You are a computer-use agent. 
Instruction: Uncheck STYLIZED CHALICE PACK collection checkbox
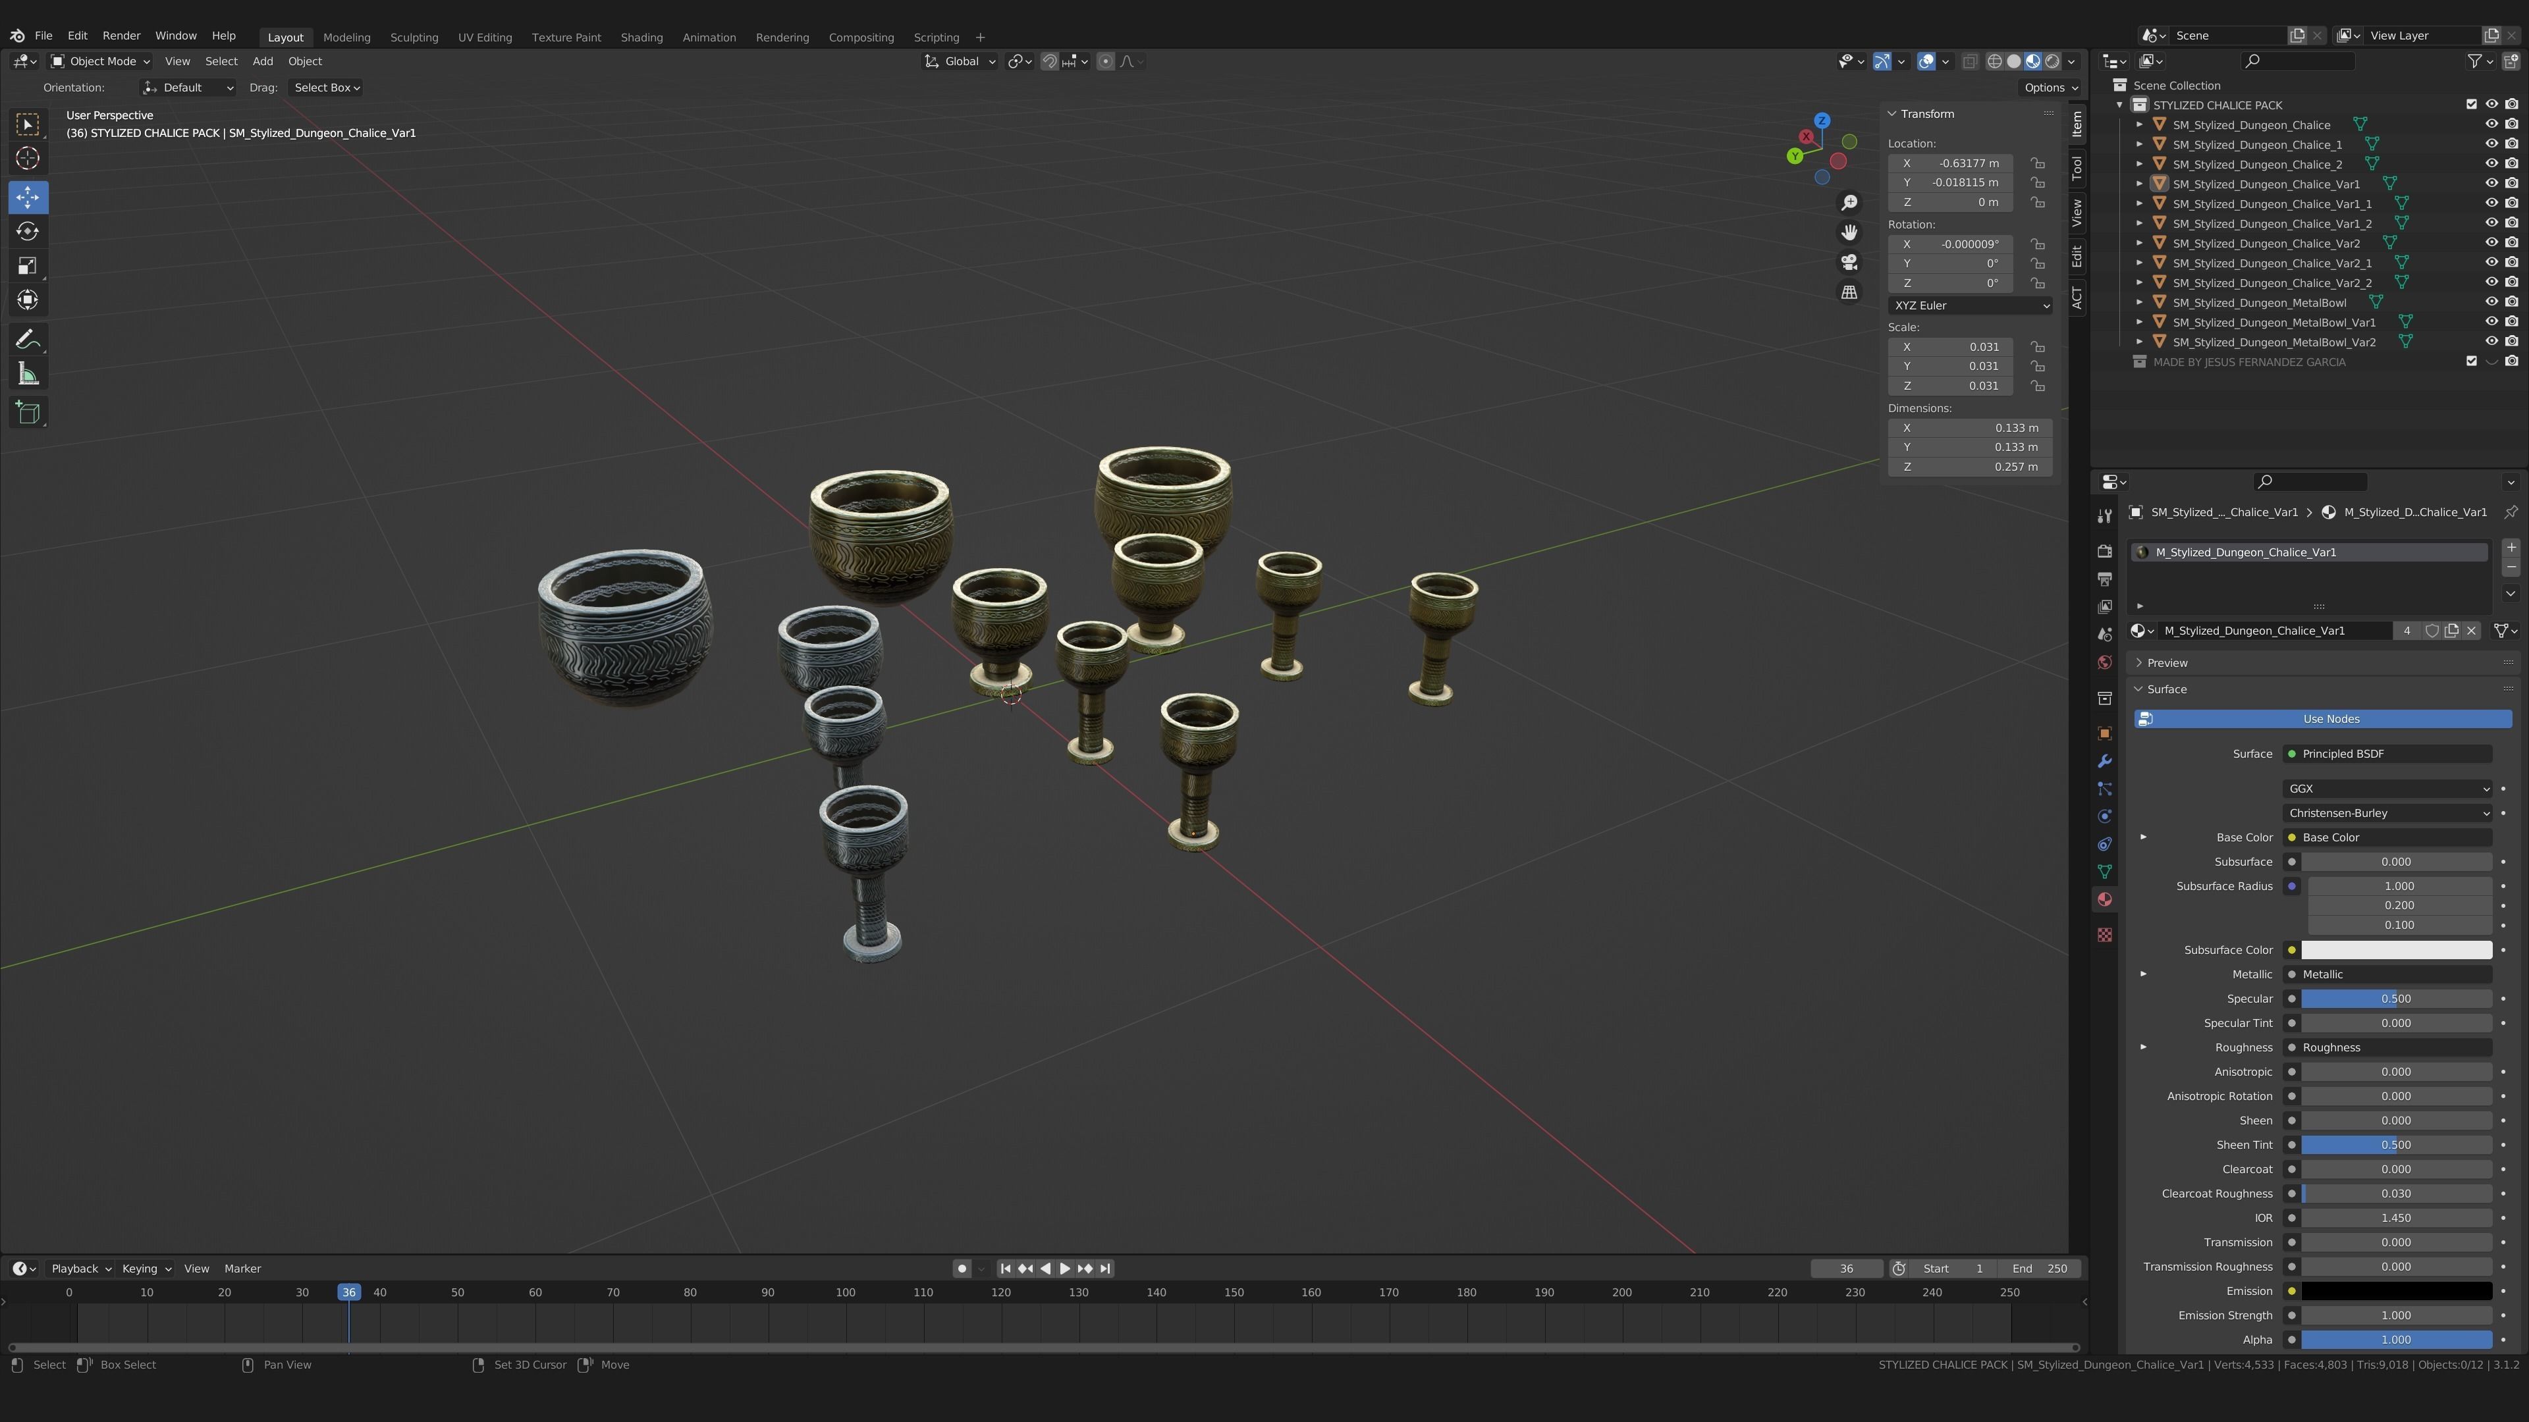click(2471, 105)
